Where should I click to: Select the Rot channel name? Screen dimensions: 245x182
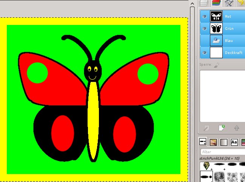click(x=228, y=16)
